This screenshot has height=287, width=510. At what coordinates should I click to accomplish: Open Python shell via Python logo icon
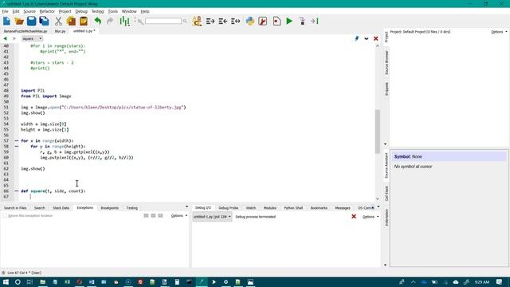click(249, 22)
